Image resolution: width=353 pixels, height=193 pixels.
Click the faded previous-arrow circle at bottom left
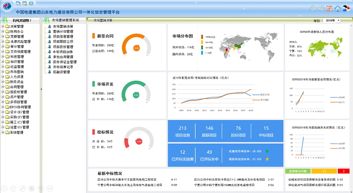[x=4, y=188]
